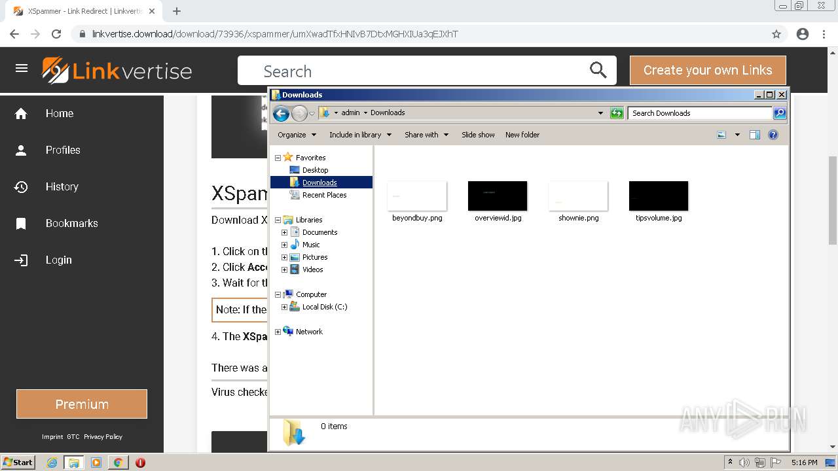The height and width of the screenshot is (471, 838).
Task: Select tipsvolume.jpg file
Action: [x=659, y=201]
